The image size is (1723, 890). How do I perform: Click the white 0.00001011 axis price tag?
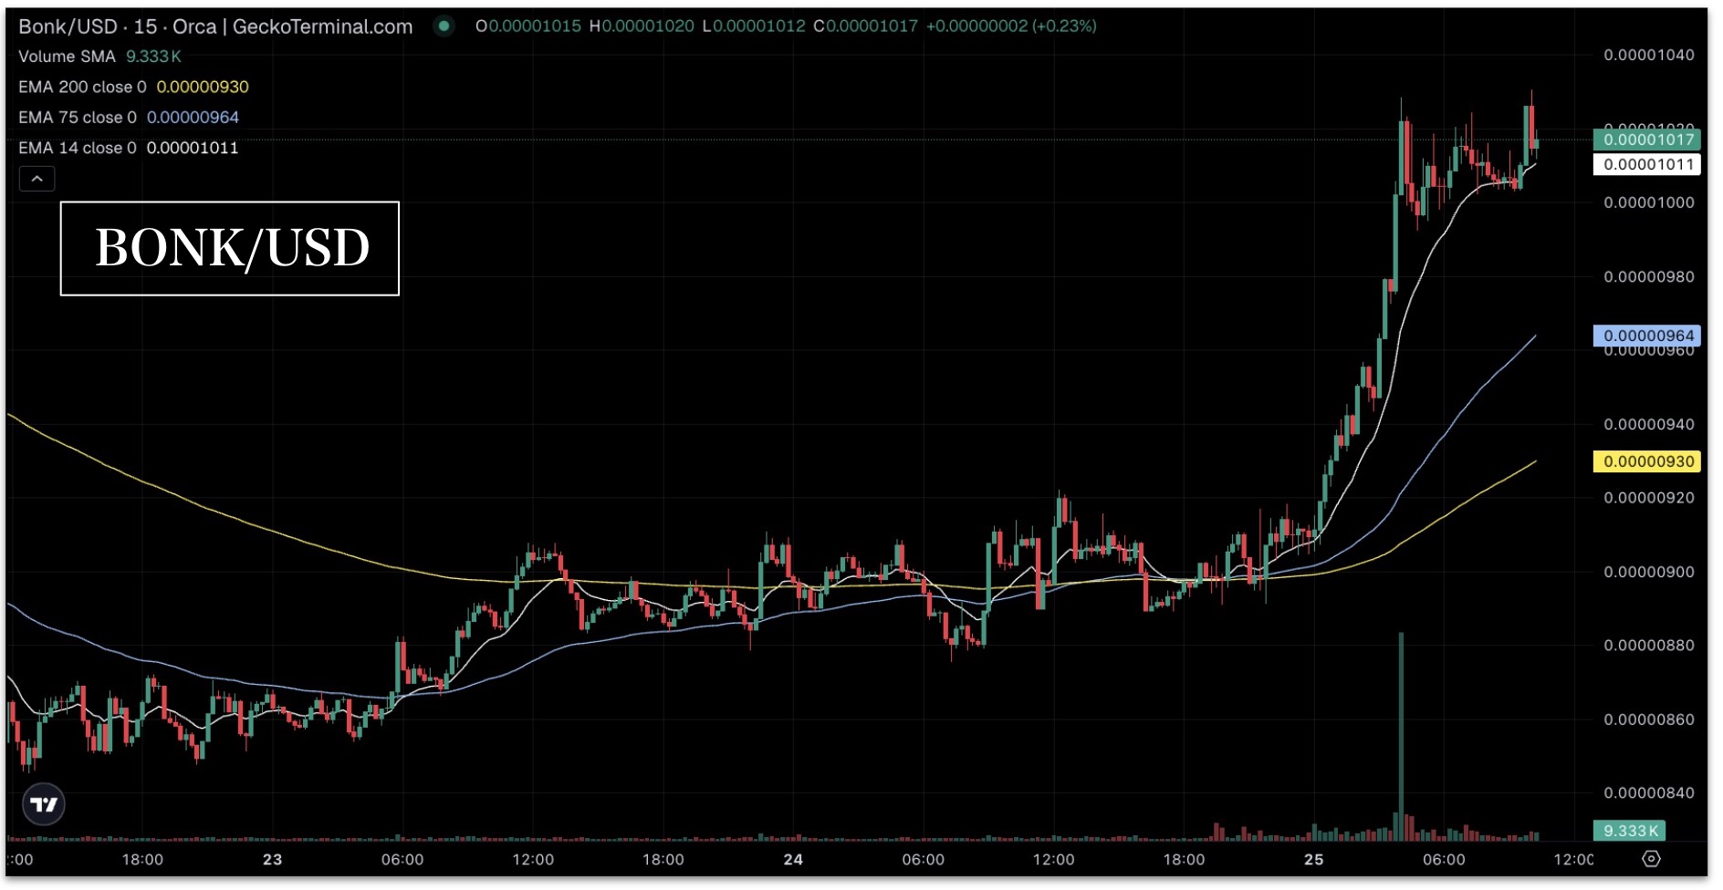click(x=1647, y=165)
